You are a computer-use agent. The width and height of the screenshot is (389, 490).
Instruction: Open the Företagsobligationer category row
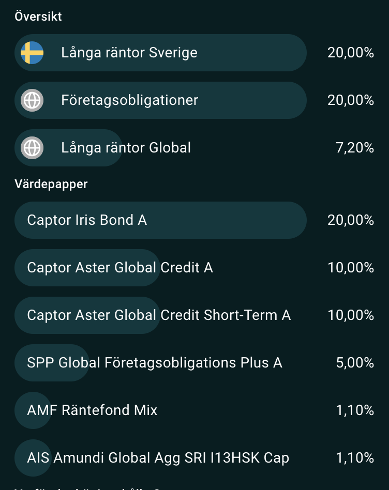[x=194, y=100]
